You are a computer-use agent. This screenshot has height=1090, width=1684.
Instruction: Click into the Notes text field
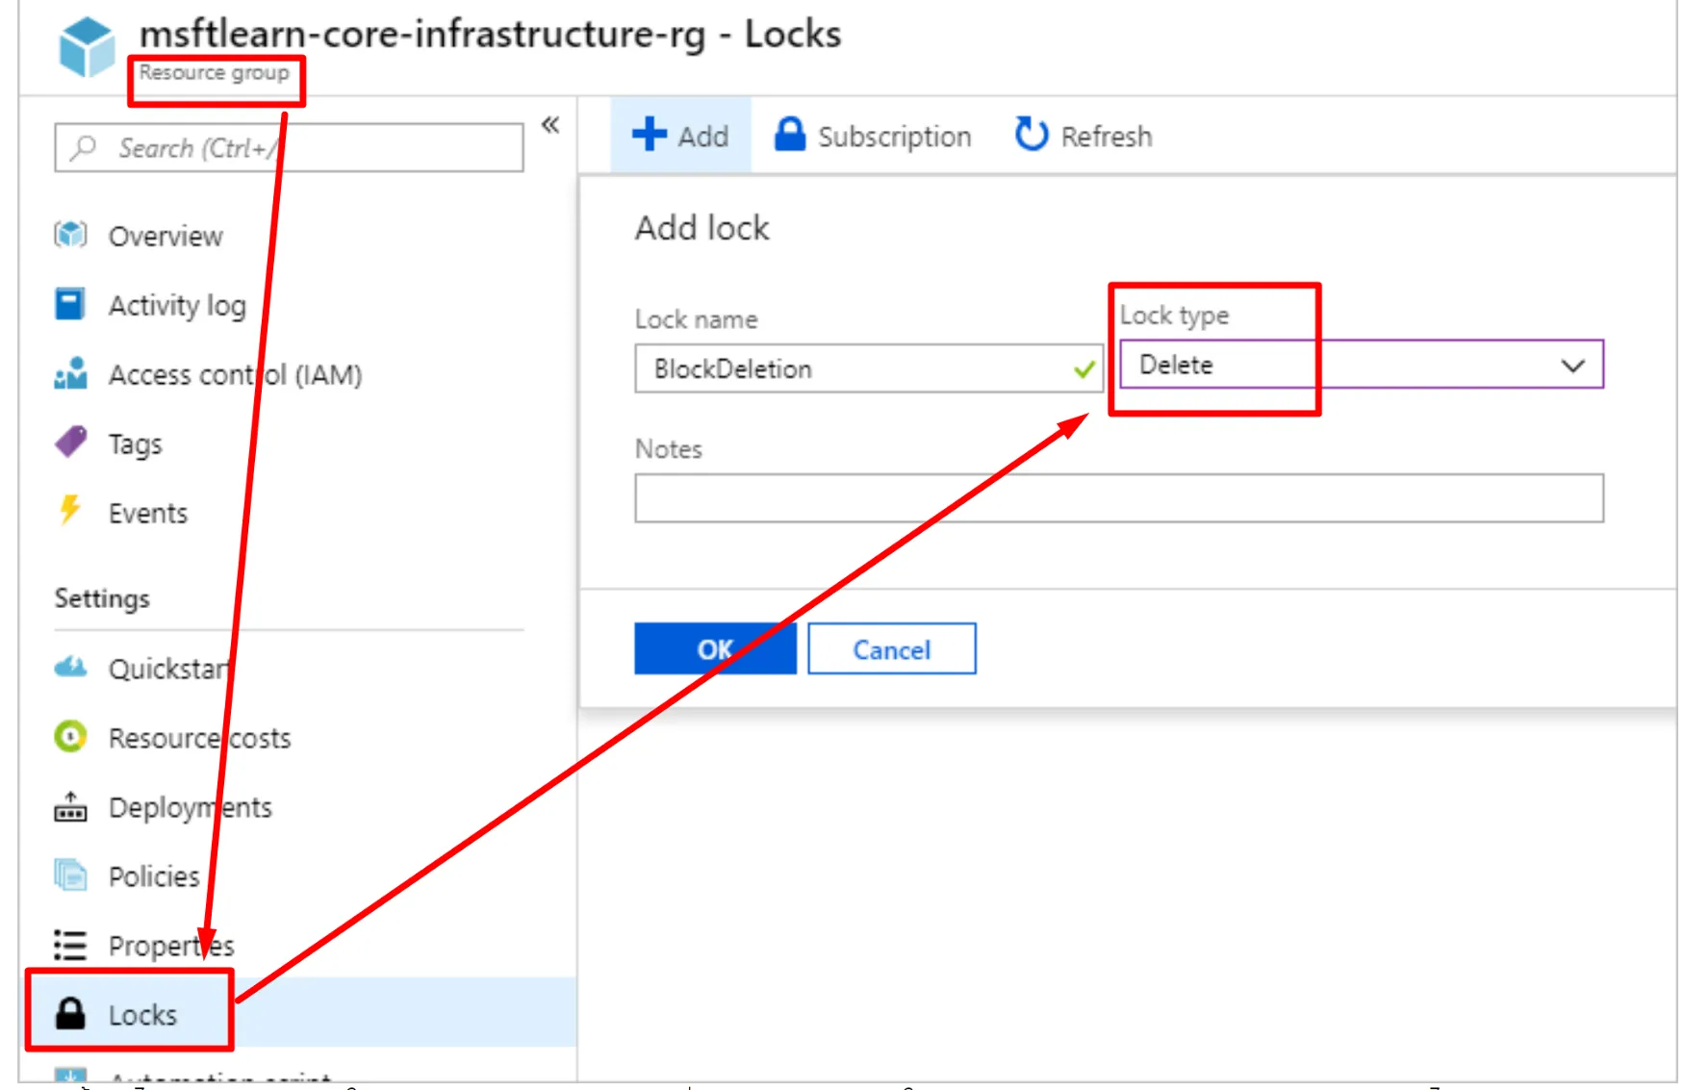pyautogui.click(x=1118, y=498)
